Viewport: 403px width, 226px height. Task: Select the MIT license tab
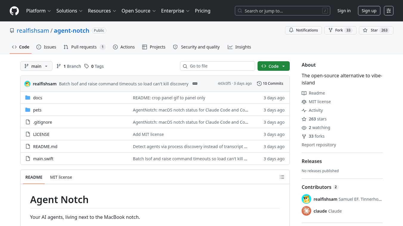(61, 177)
